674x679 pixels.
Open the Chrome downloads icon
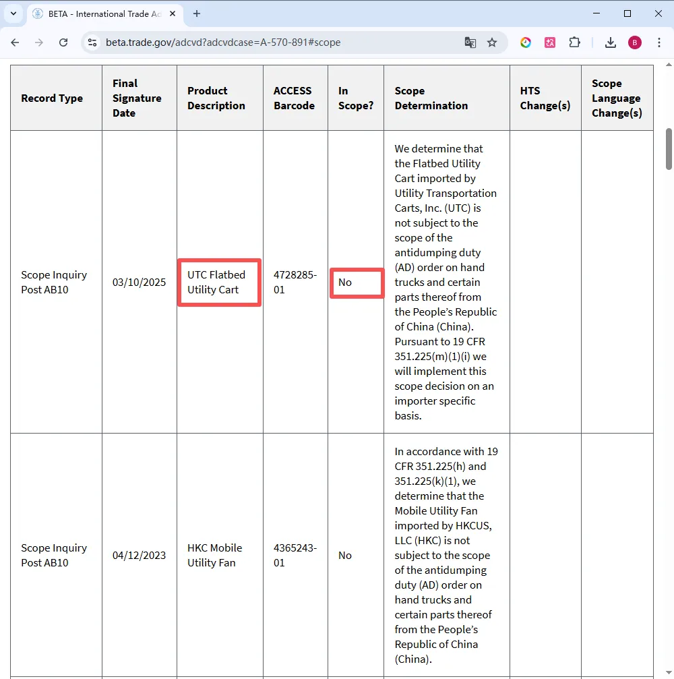tap(611, 42)
